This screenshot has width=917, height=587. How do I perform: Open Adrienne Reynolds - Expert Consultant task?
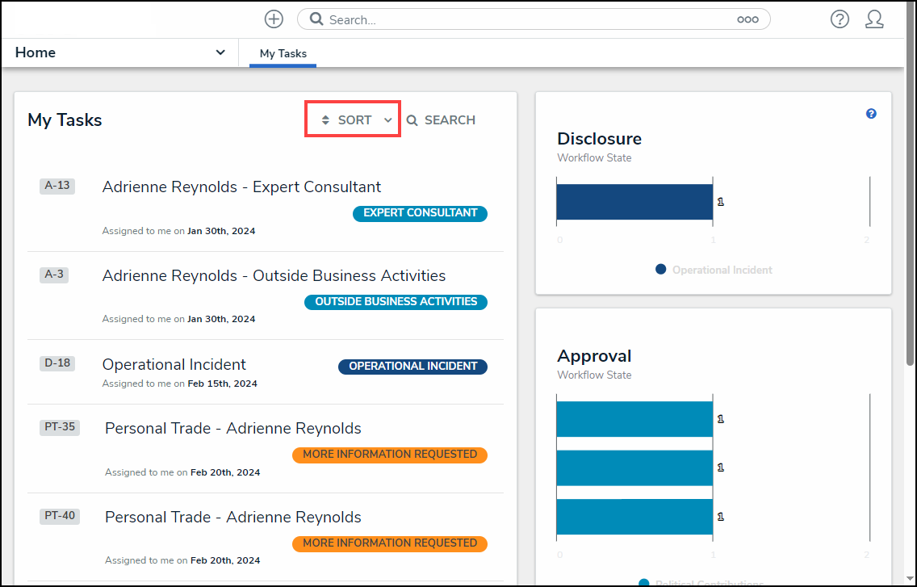coord(241,187)
